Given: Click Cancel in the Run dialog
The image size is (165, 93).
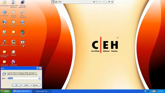Looking at the screenshot, I should tap(26, 85).
